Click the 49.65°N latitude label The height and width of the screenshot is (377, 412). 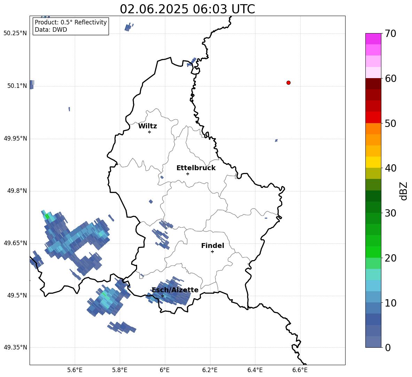(x=15, y=243)
